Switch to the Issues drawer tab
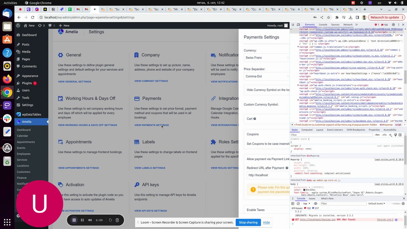The image size is (407, 229). 312,198
